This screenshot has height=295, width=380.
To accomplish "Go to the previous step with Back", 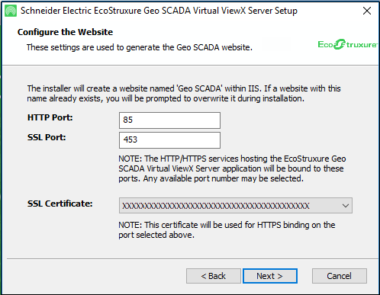I will (x=214, y=276).
